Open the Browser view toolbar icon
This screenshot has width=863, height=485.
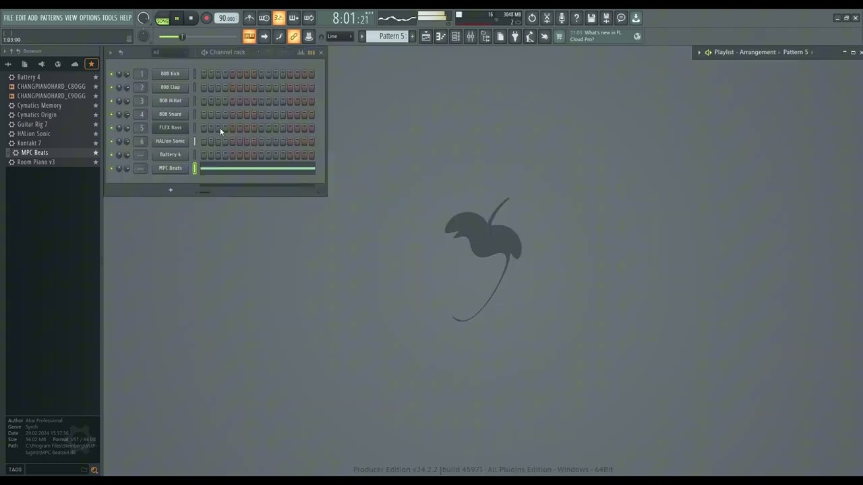(485, 36)
